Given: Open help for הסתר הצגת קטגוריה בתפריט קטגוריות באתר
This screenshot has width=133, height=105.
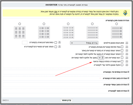Looking at the screenshot, I should tap(127, 50).
